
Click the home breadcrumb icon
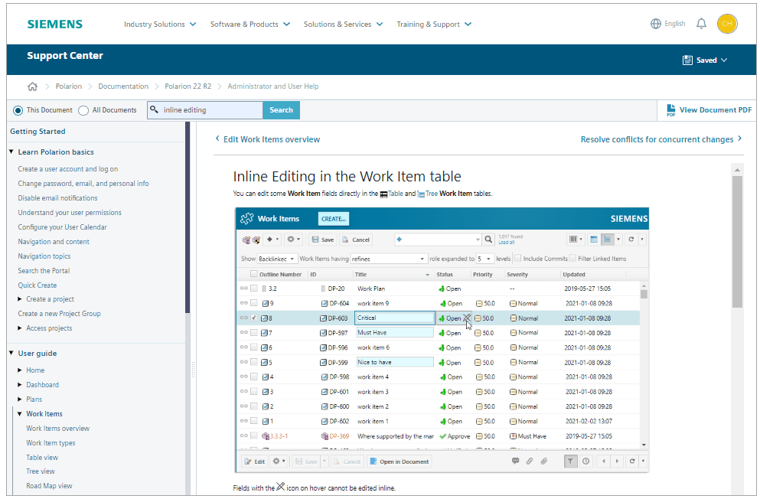click(32, 86)
